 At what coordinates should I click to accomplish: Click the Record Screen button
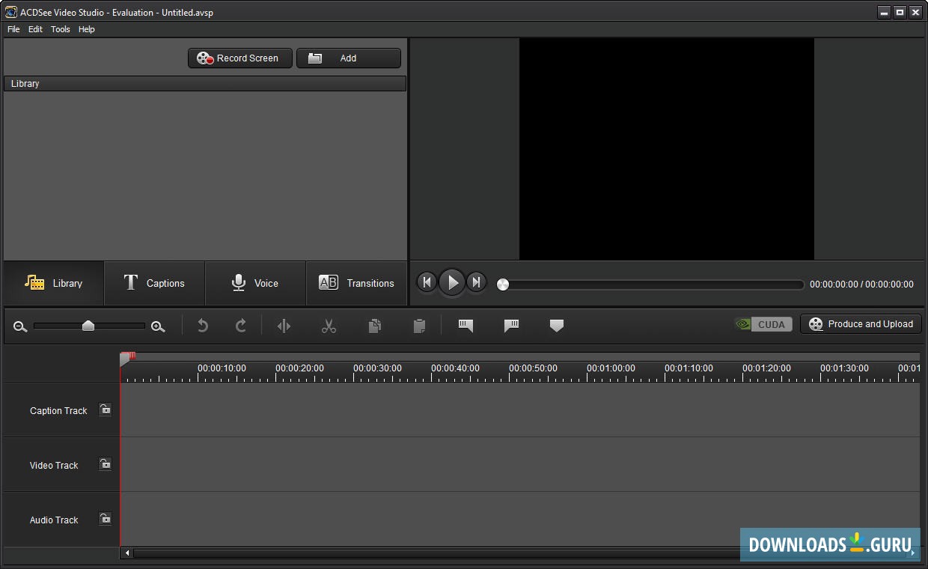pyautogui.click(x=239, y=58)
